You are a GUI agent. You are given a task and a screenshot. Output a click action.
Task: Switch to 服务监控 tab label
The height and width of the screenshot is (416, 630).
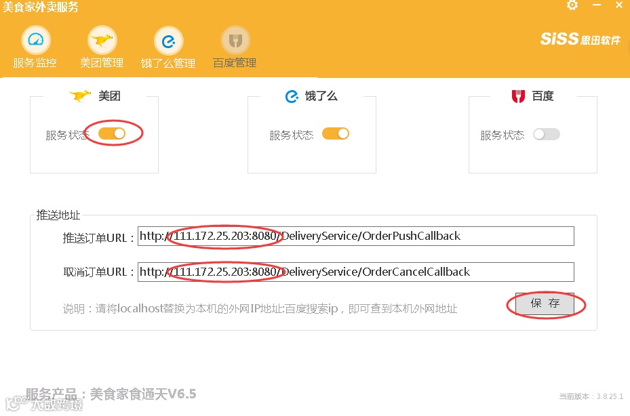click(35, 62)
